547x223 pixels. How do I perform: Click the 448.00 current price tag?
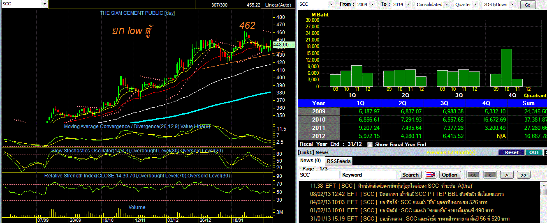[x=284, y=45]
